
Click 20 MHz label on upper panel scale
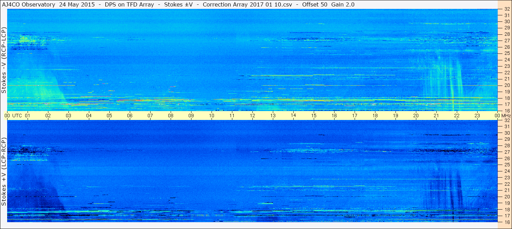(507, 85)
